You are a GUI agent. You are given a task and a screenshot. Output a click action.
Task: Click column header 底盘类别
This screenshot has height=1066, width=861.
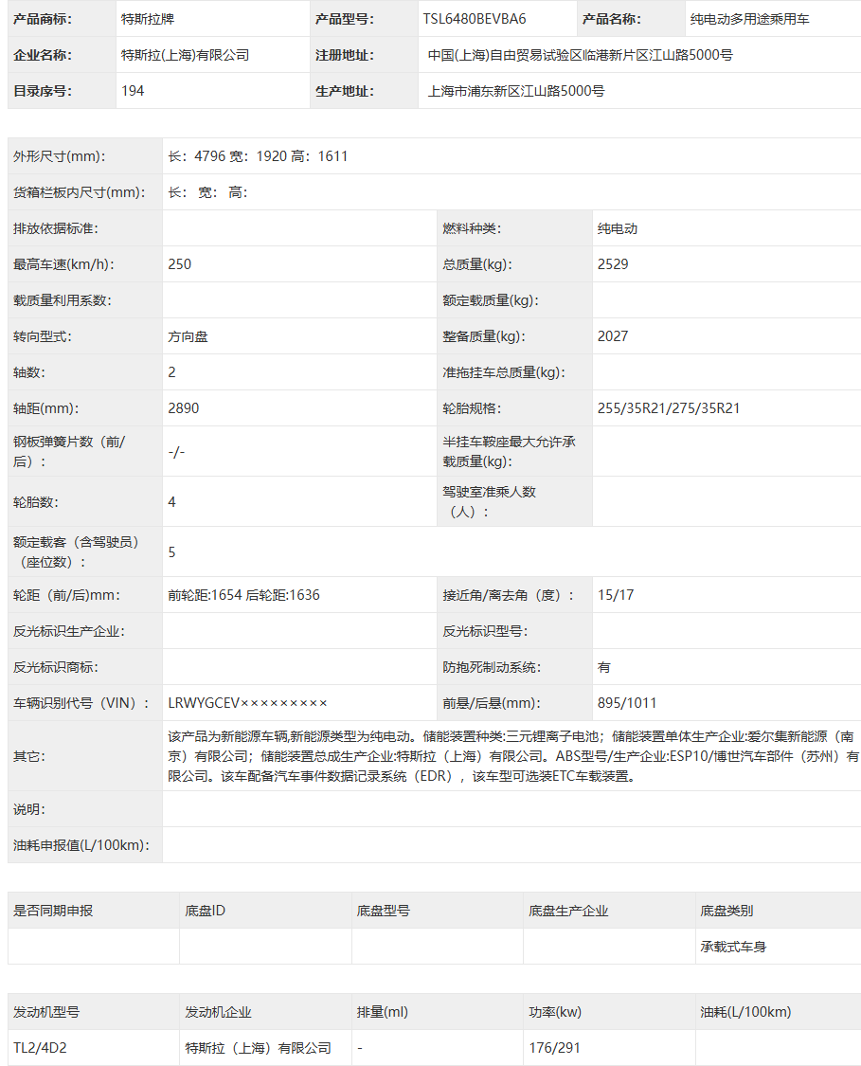coord(726,911)
